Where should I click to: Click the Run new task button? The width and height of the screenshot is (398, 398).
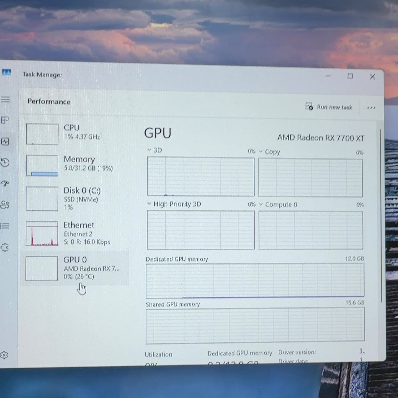pos(329,107)
